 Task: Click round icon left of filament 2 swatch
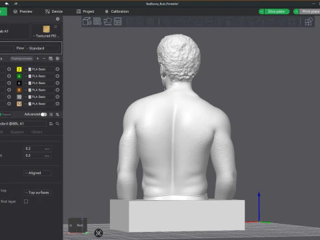pos(9,69)
